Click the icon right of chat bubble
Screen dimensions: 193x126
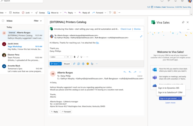pyautogui.click(x=83, y=64)
